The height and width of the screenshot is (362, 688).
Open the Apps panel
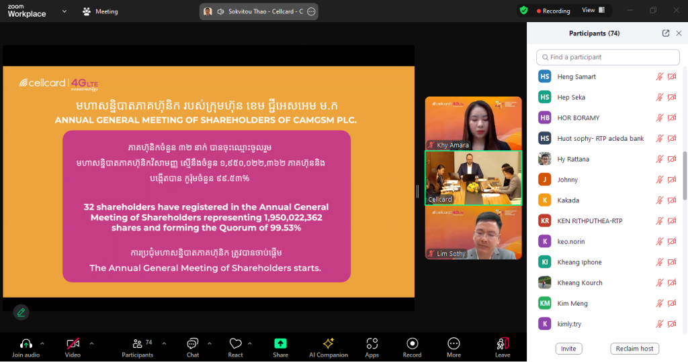(372, 346)
